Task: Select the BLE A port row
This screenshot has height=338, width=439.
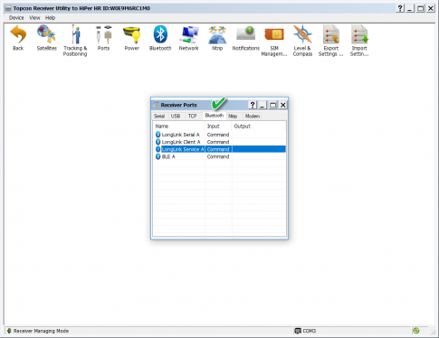Action: pos(219,156)
